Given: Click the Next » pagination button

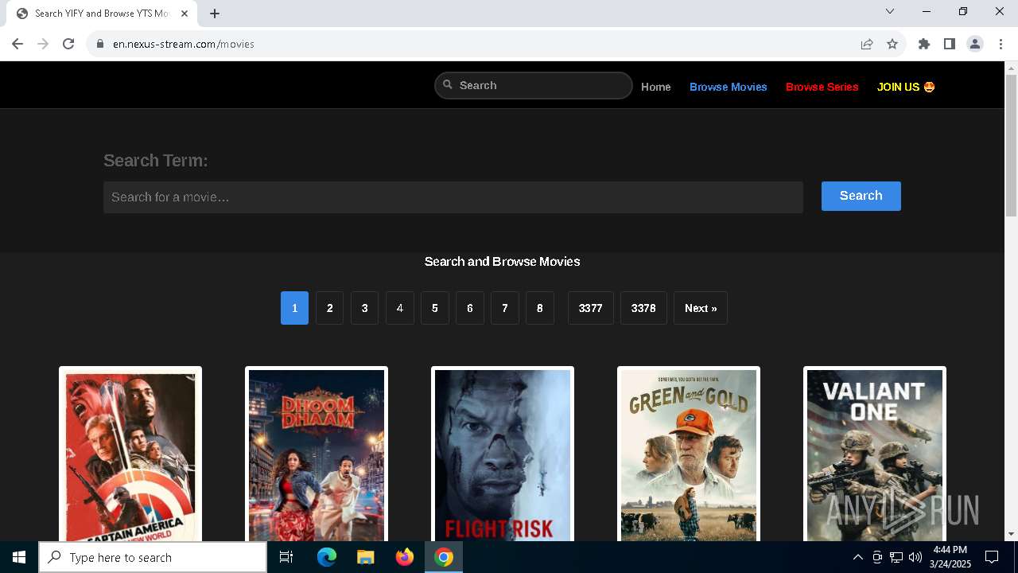Looking at the screenshot, I should coord(701,308).
